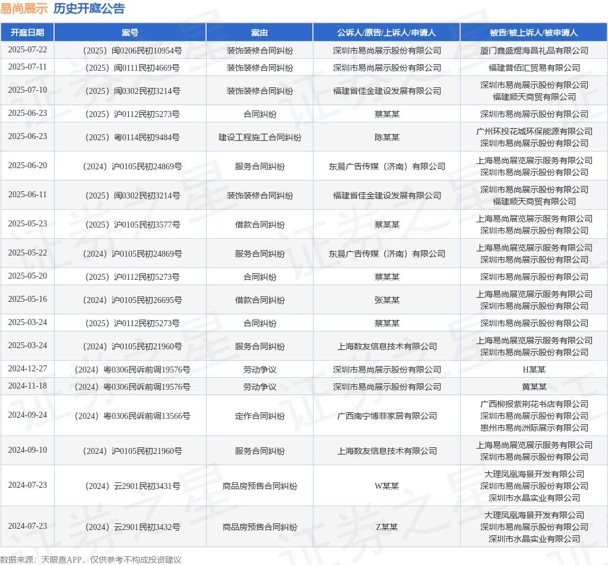Click the 公诉人/原告/上诉人/申请人 column header

tap(387, 33)
